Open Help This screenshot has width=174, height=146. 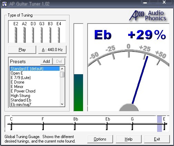click(x=129, y=139)
